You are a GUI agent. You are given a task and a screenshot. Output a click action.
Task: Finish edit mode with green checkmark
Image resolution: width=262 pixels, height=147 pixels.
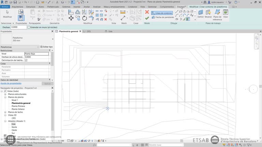pyautogui.click(x=147, y=18)
